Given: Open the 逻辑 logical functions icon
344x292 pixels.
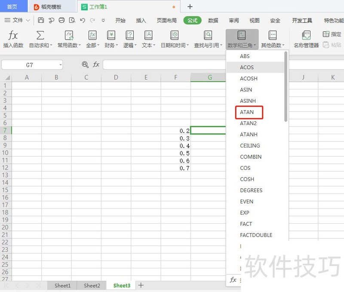Looking at the screenshot, I should coord(129,36).
